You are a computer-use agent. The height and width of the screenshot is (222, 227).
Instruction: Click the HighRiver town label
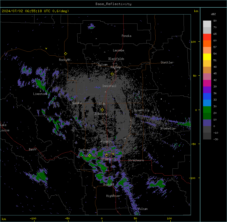point(113,196)
